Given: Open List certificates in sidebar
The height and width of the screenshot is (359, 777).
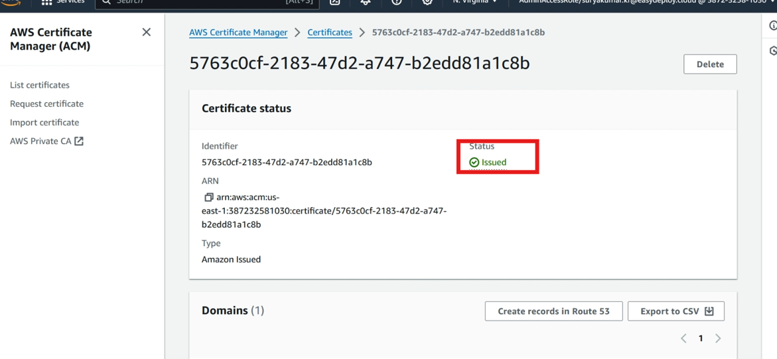Looking at the screenshot, I should [40, 85].
